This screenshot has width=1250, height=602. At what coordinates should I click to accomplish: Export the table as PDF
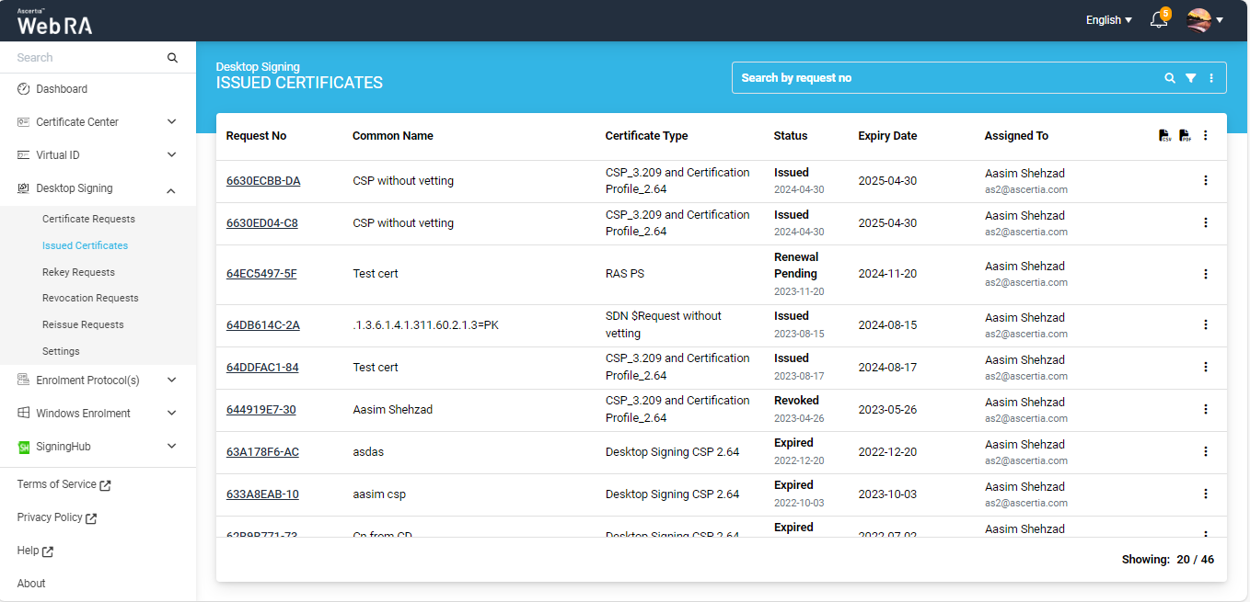pos(1185,136)
